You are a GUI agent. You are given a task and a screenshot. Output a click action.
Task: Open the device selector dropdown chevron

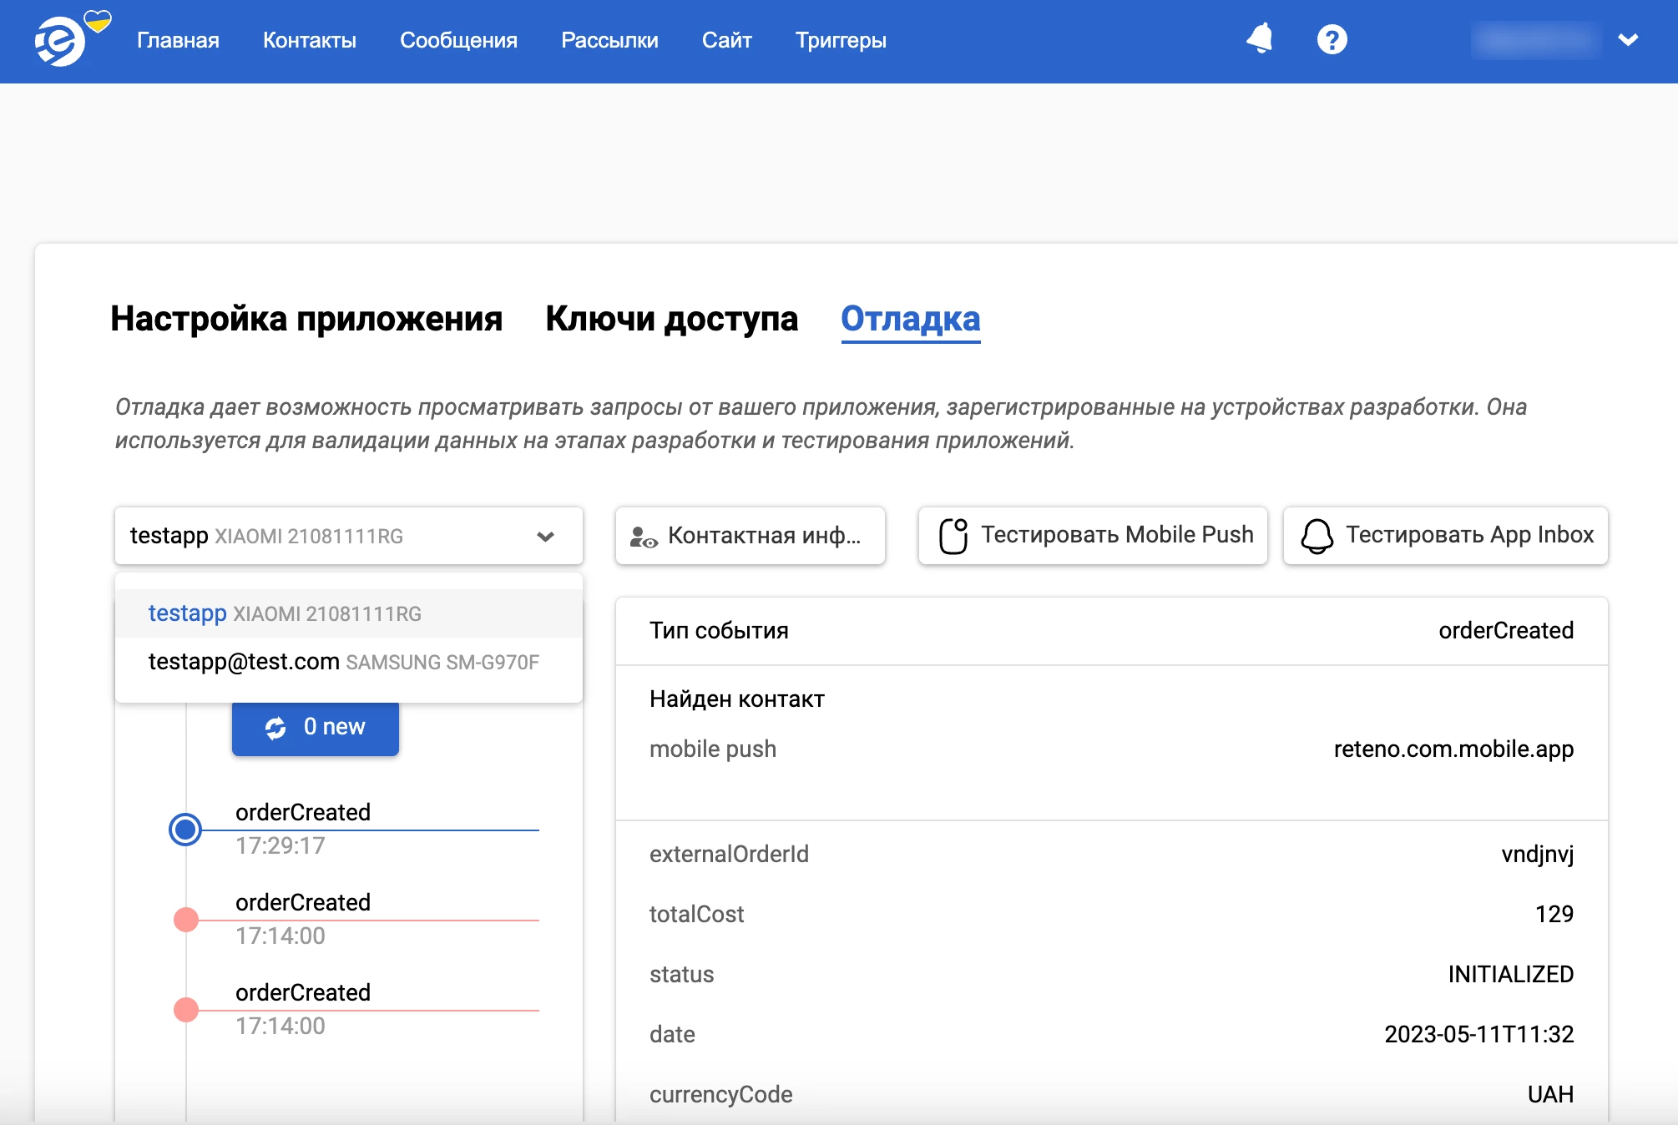coord(545,536)
